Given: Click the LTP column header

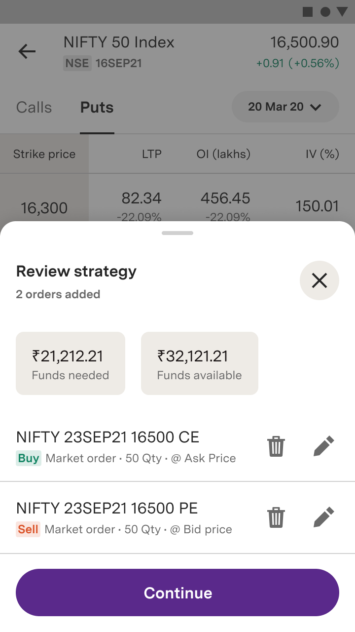Looking at the screenshot, I should 151,154.
